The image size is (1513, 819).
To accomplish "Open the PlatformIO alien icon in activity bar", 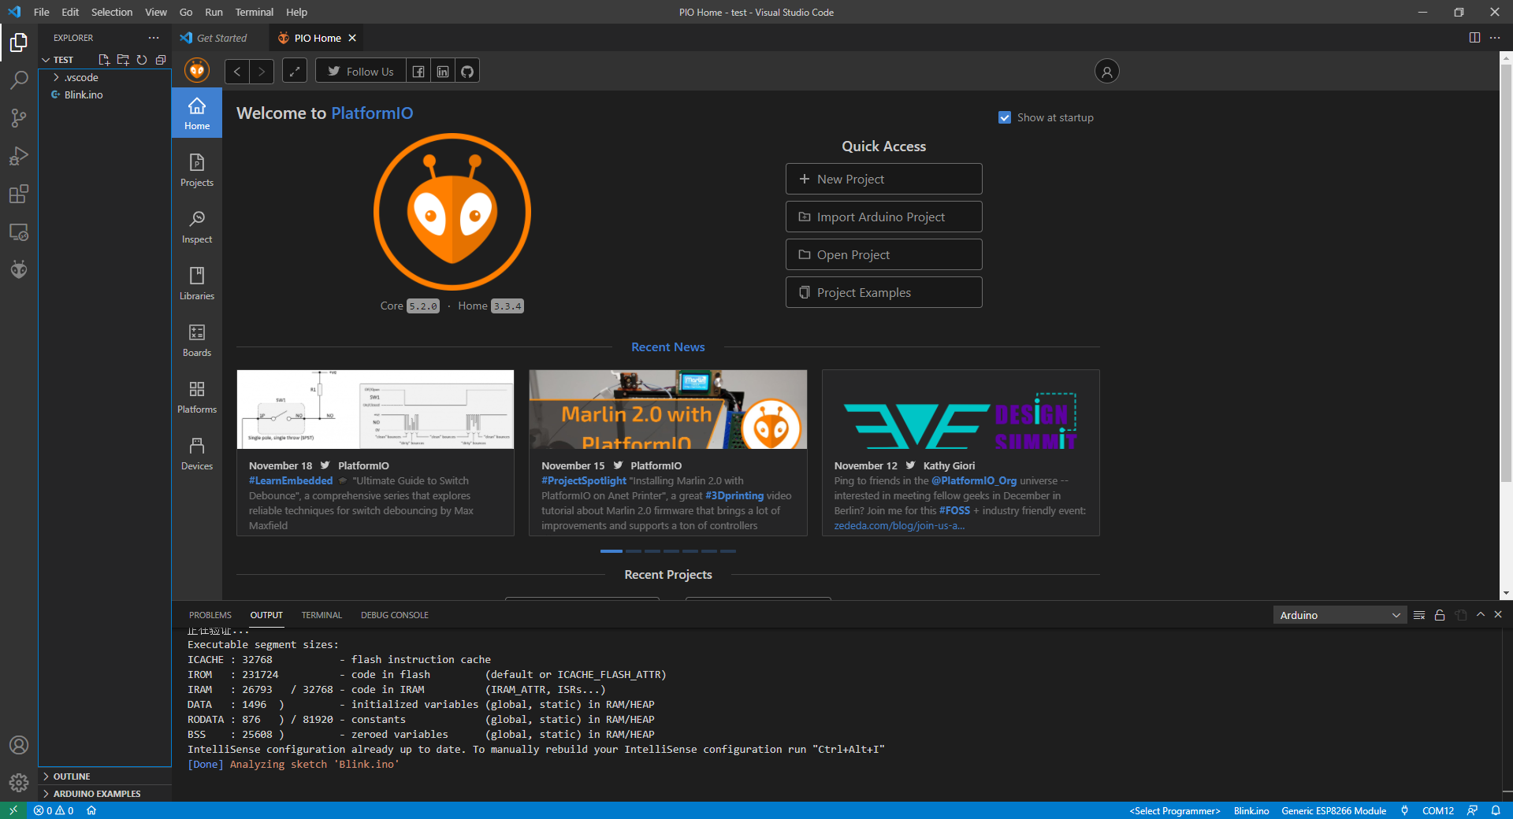I will tap(19, 269).
